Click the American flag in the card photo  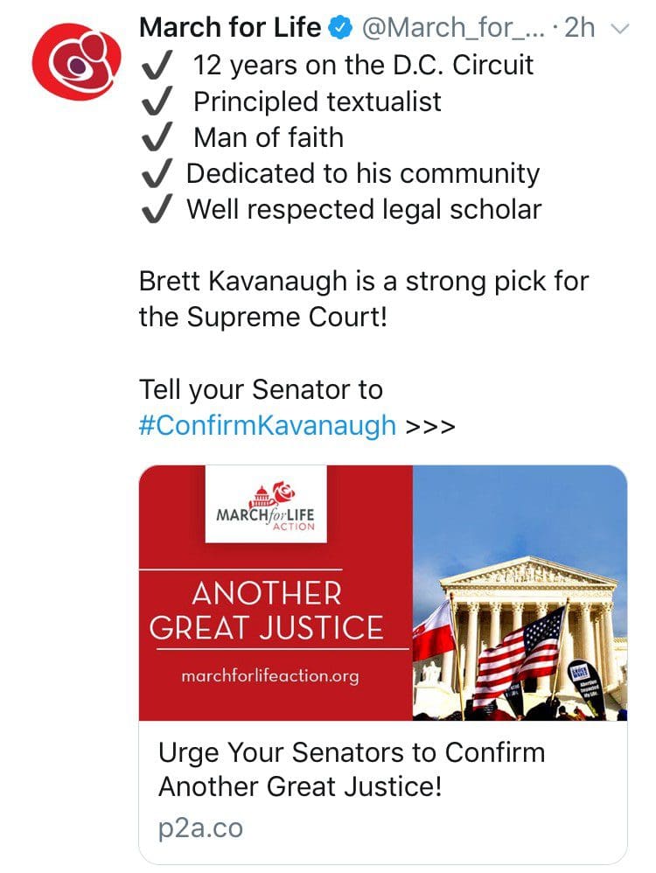(519, 650)
